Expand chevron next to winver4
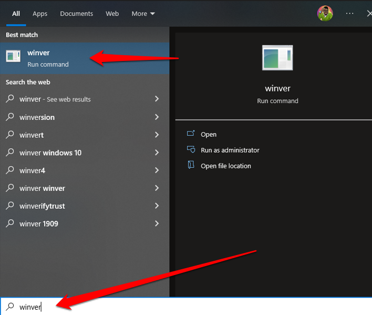 tap(157, 170)
